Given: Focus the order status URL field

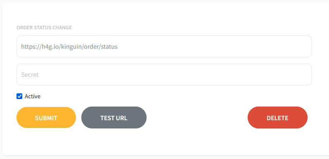Looking at the screenshot, I should coord(164,46).
